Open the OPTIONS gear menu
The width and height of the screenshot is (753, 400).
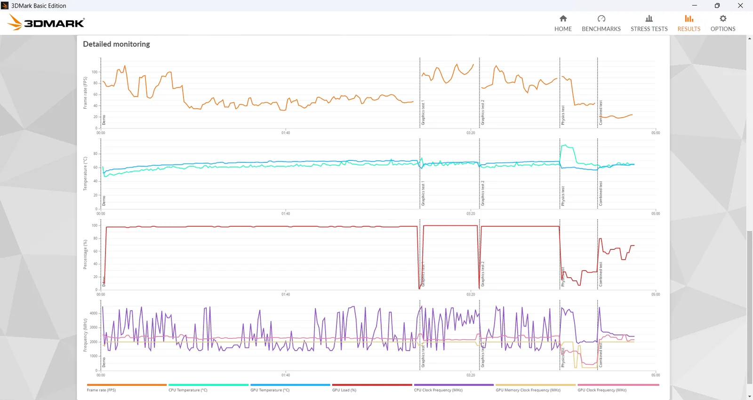[723, 23]
